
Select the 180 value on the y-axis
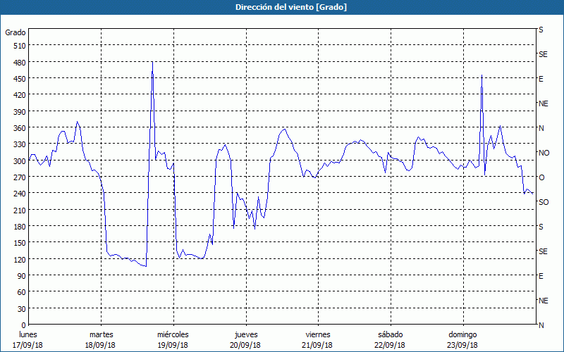(20, 227)
